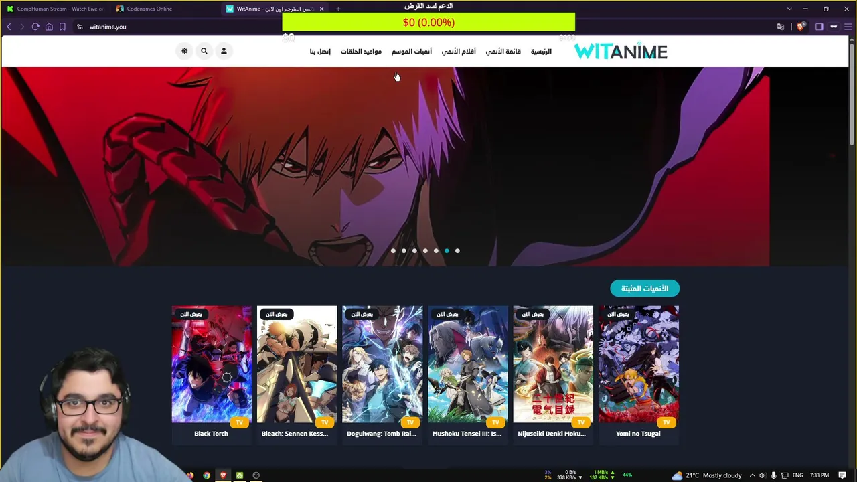Click the microphone tray icon
This screenshot has height=482, width=857.
773,475
